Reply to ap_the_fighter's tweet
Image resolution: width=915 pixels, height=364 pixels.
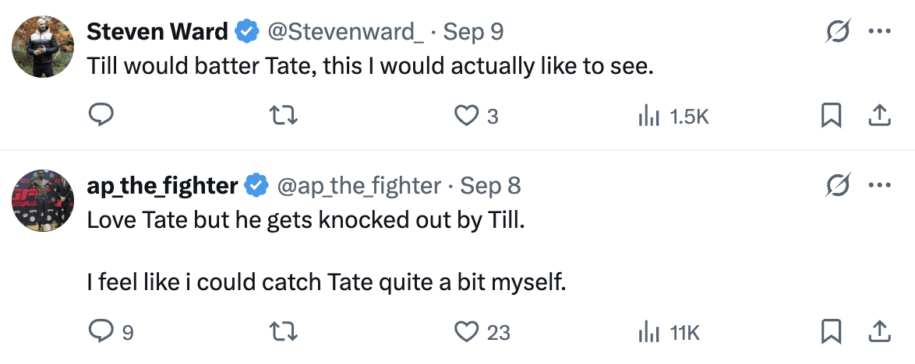[101, 333]
